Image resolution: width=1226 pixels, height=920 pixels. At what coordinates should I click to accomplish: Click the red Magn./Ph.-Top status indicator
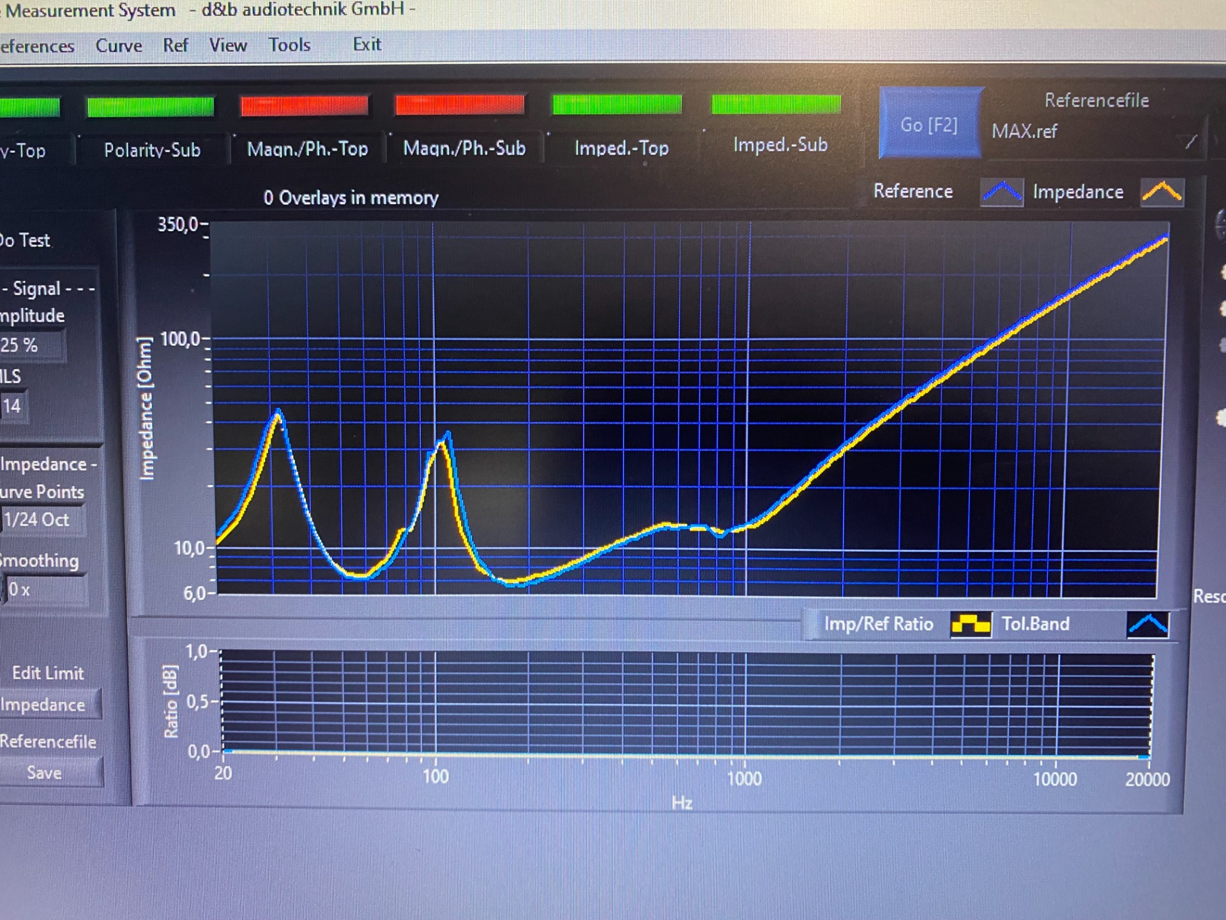tap(305, 105)
